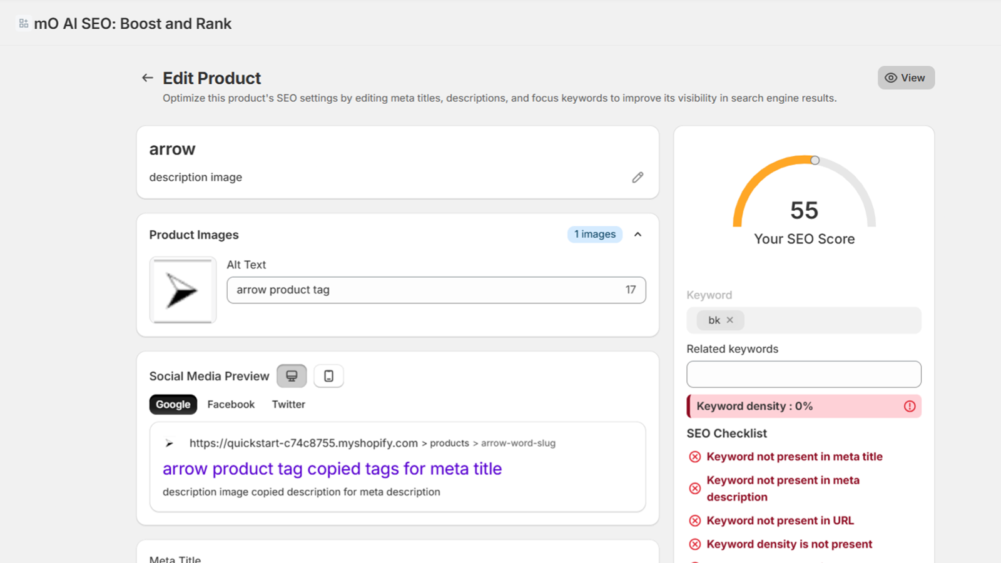The width and height of the screenshot is (1001, 563).
Task: Switch to desktop preview icon
Action: point(292,376)
